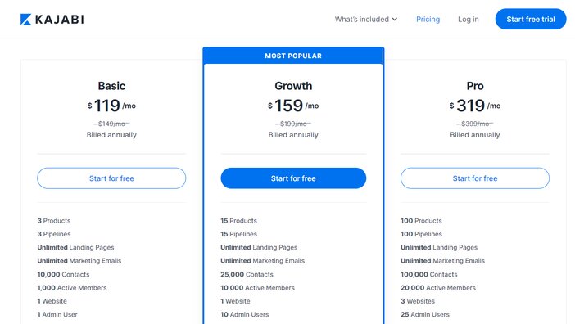Click the 25,000 Contacts feature
This screenshot has height=324, width=575.
click(247, 274)
